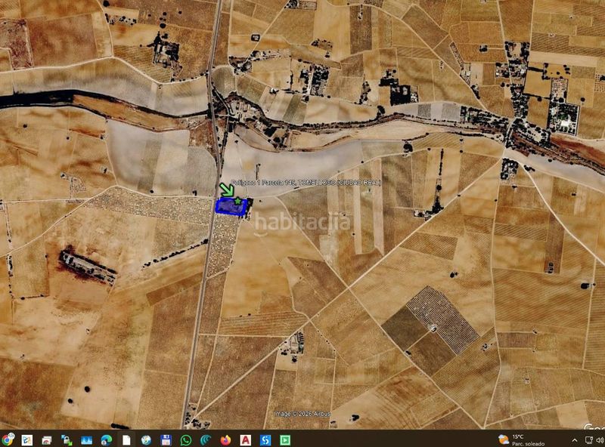The image size is (605, 447).
Task: Click the blue floppy disk taskbar icon
Action: pos(166,439)
